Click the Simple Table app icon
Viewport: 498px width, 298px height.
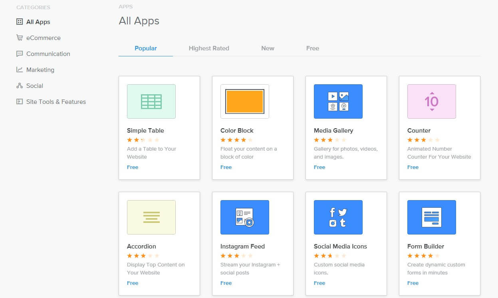[151, 101]
